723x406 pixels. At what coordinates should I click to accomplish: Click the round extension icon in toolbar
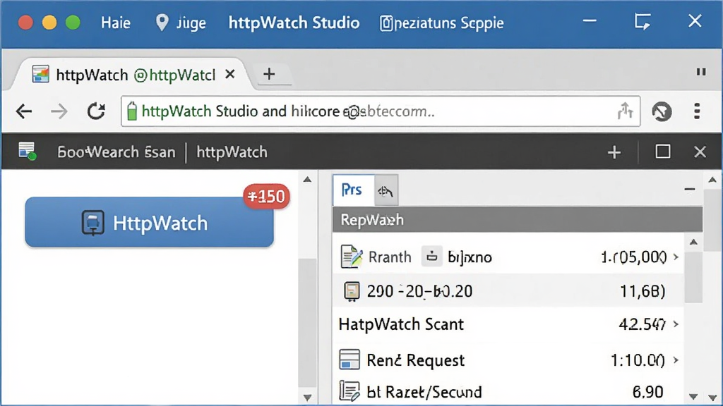point(662,111)
